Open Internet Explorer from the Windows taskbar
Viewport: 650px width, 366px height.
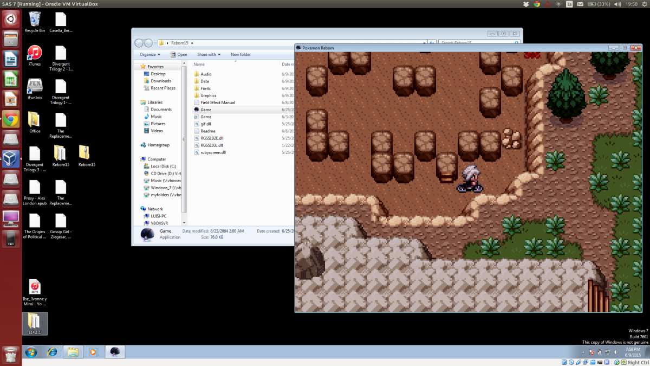(52, 352)
